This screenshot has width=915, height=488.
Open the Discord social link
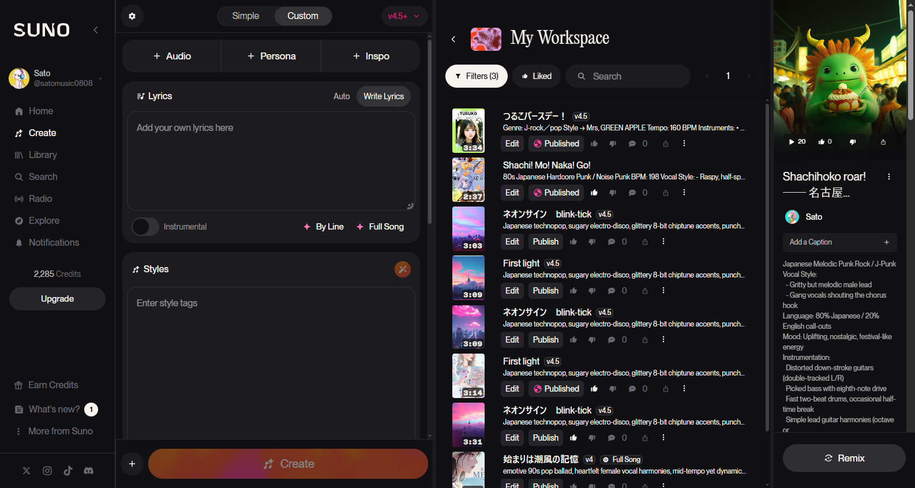(x=89, y=471)
